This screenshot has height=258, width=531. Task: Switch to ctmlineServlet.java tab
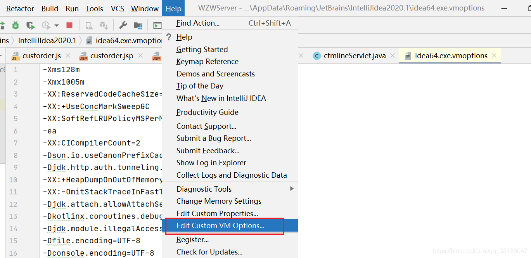(x=354, y=56)
